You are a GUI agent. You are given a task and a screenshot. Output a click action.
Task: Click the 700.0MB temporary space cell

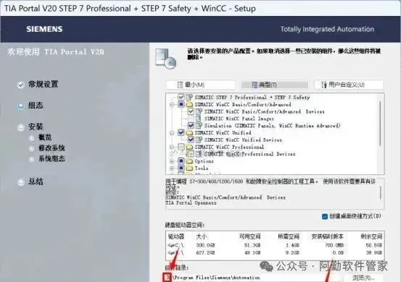pos(334,245)
